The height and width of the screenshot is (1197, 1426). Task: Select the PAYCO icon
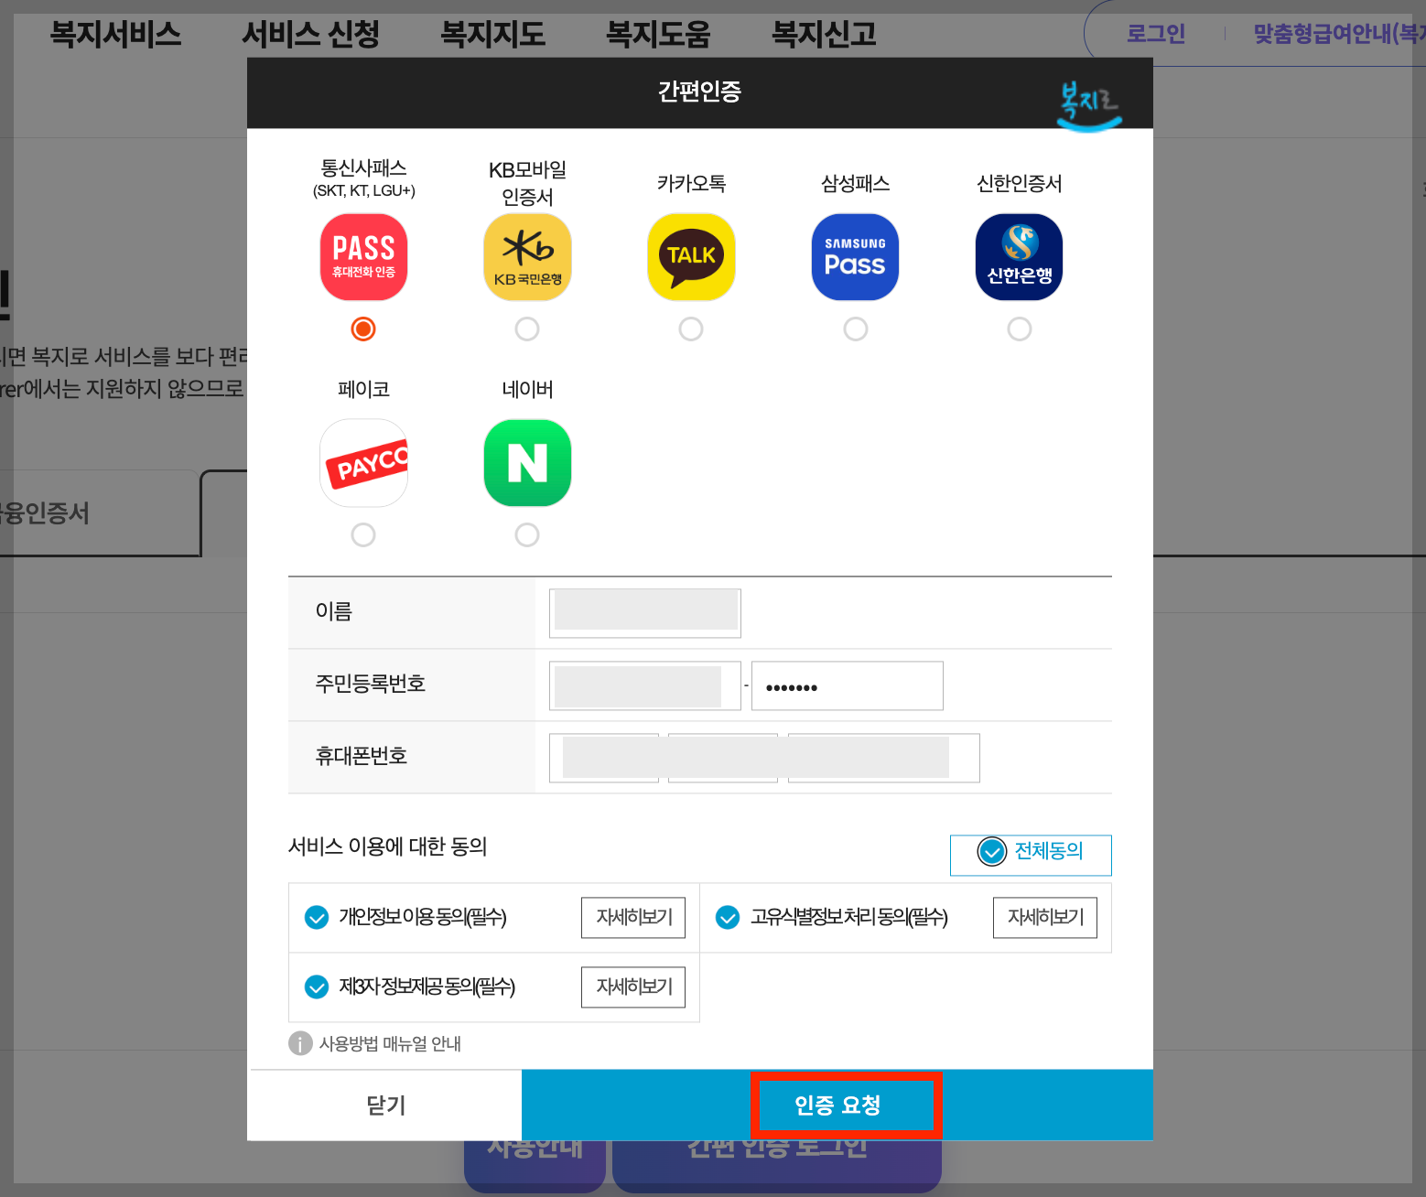tap(363, 463)
